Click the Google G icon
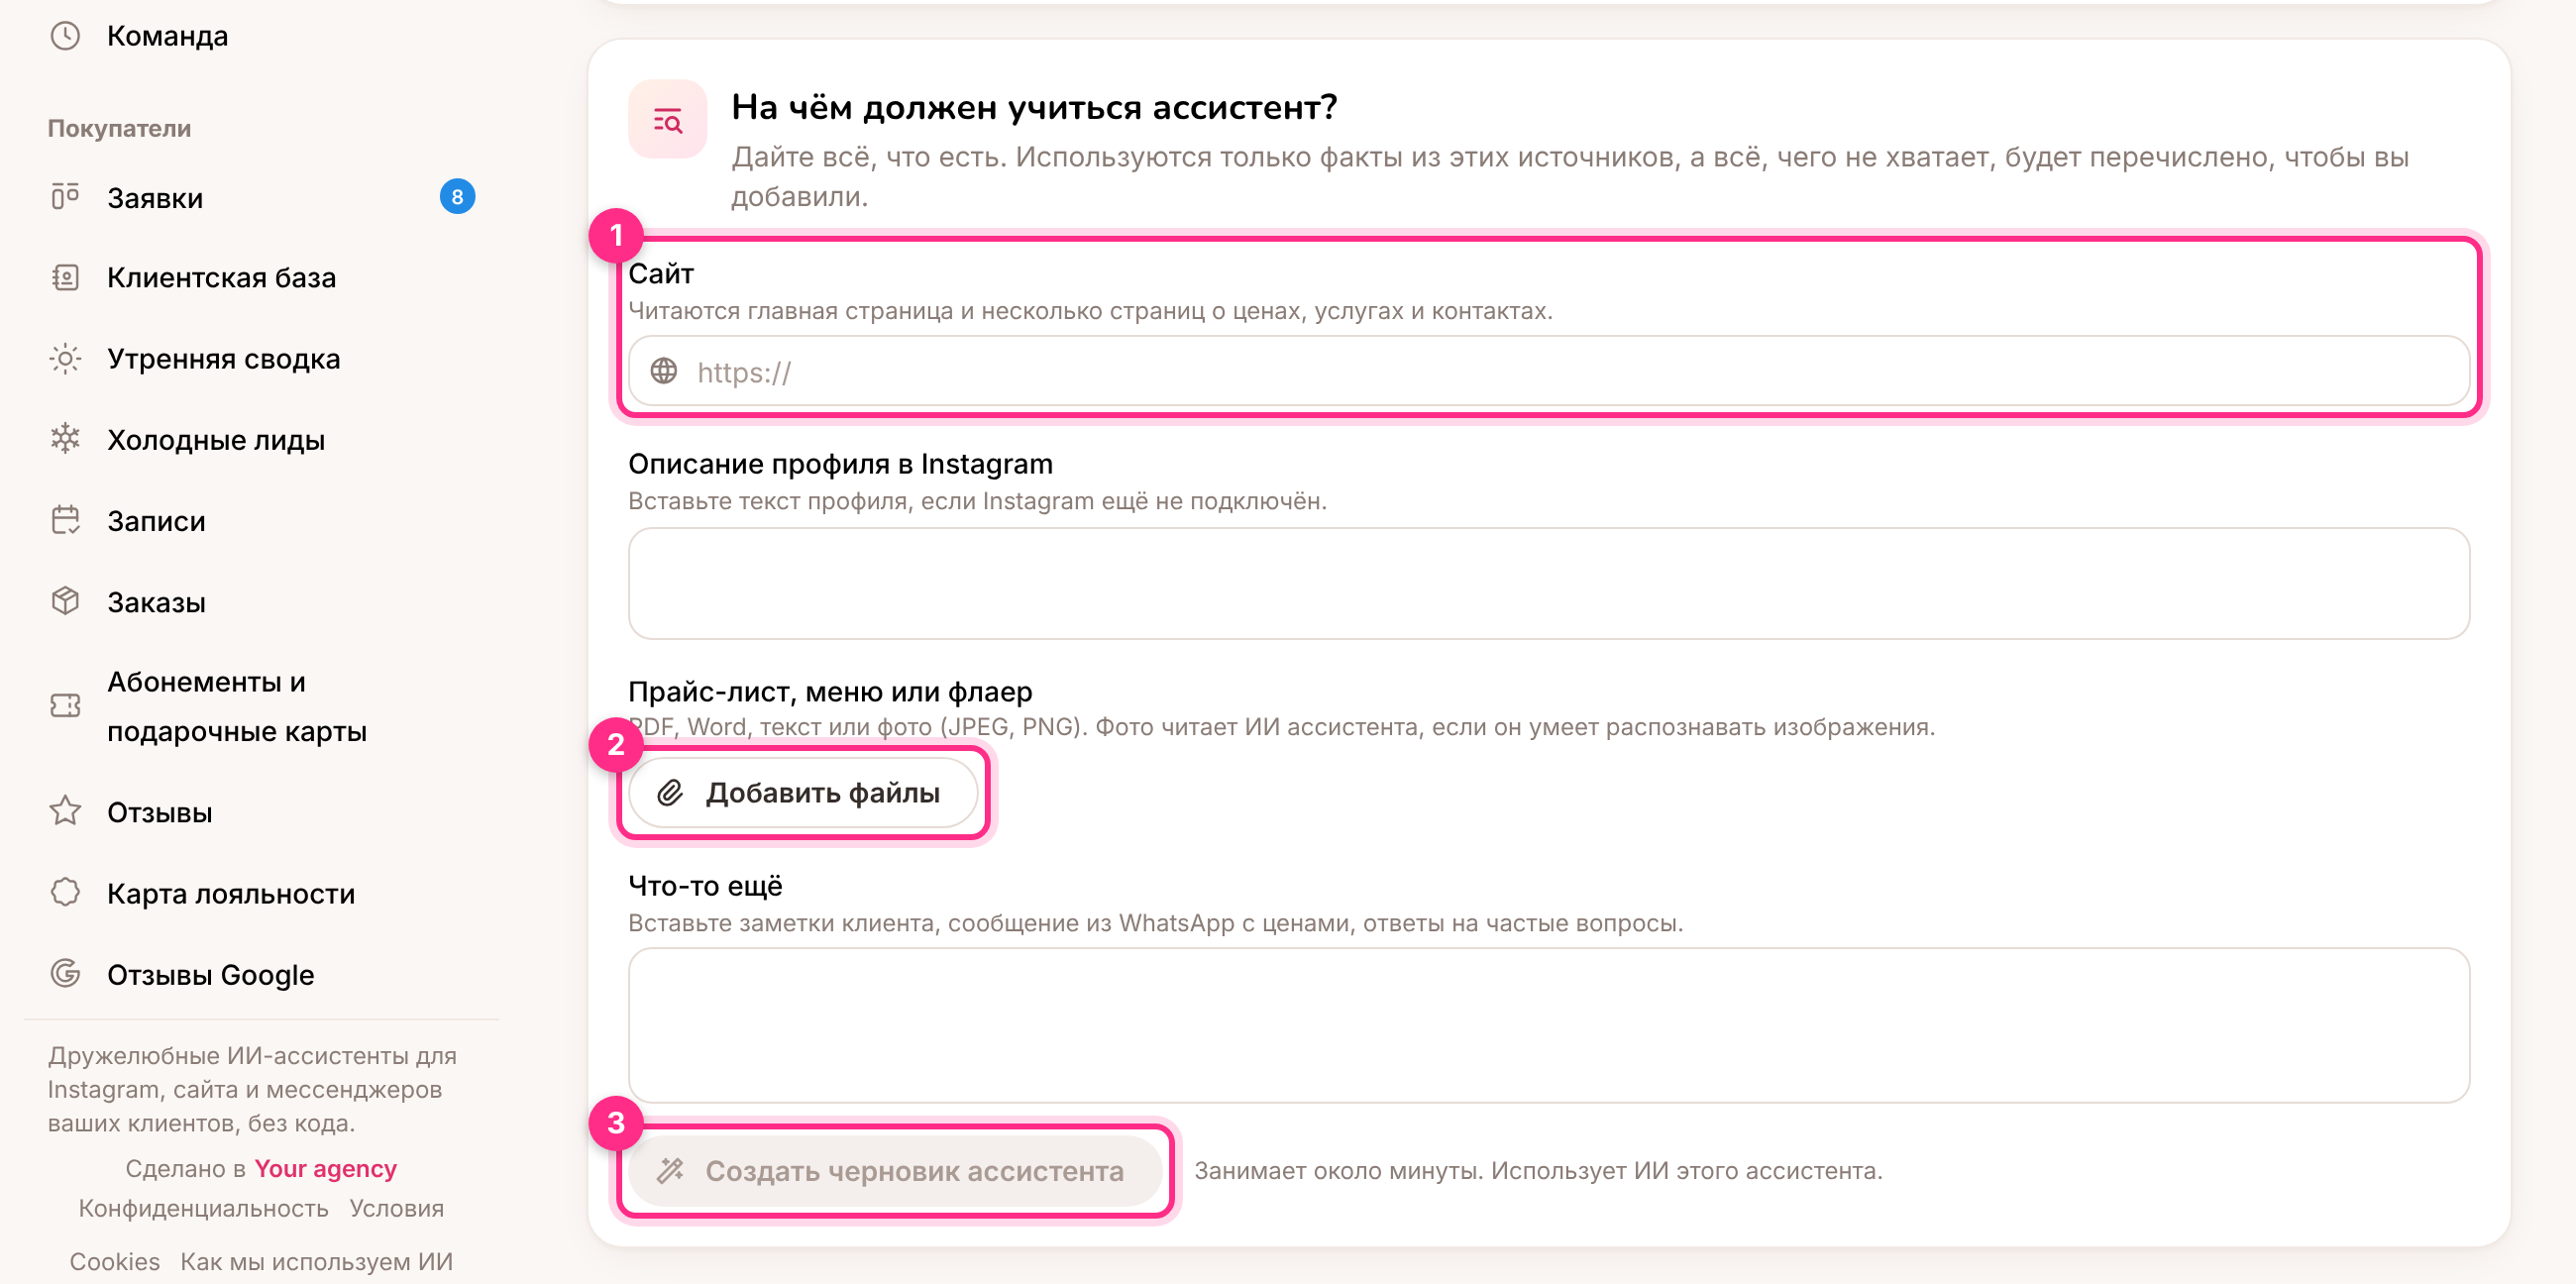 pyautogui.click(x=65, y=973)
